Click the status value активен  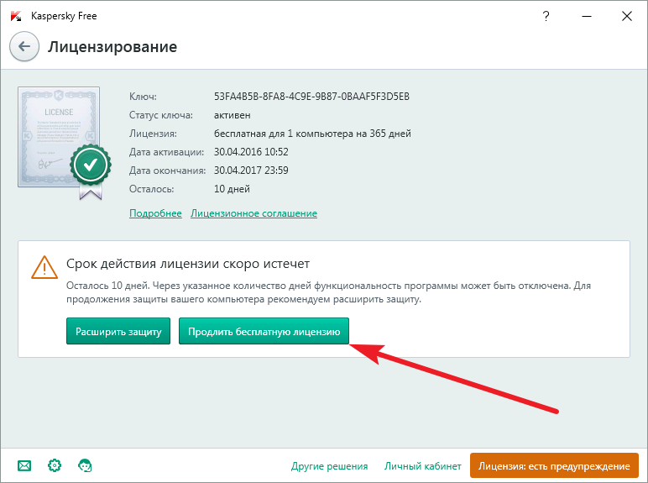[233, 115]
